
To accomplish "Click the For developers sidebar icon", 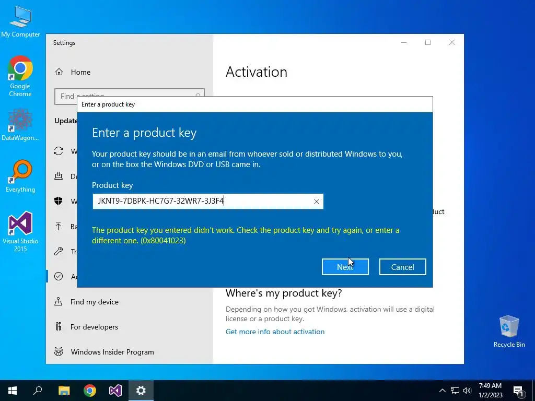I will tap(59, 327).
